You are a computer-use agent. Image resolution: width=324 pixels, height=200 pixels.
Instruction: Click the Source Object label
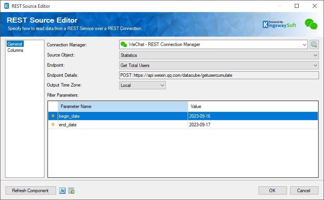tap(61, 55)
